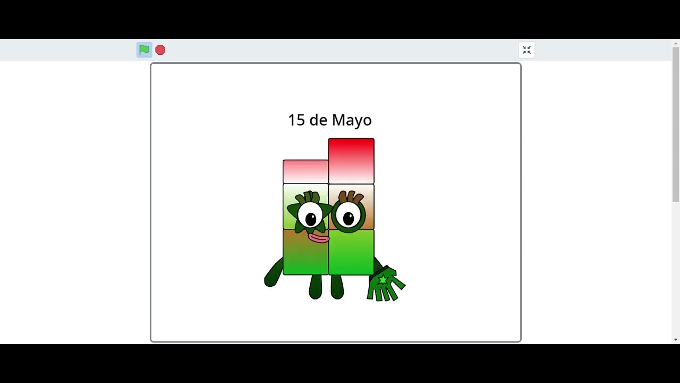Click the scrollbar up arrow
The width and height of the screenshot is (680, 383).
point(676,43)
